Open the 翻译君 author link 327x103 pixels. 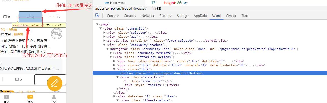pyautogui.click(x=18, y=34)
